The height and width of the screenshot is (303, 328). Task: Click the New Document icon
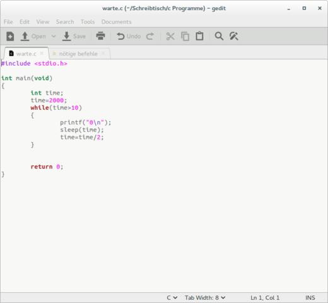(x=10, y=36)
